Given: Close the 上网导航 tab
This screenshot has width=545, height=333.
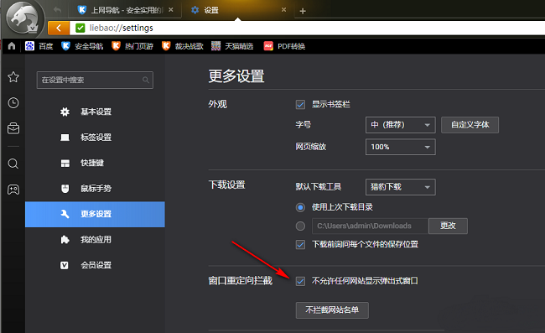Looking at the screenshot, I should 171,10.
